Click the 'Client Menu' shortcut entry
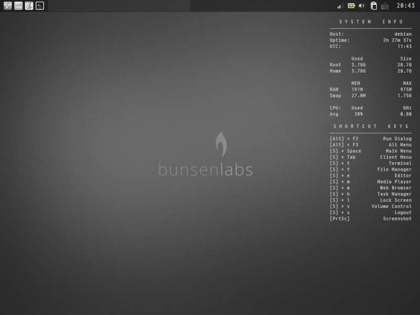The width and height of the screenshot is (420, 315). pos(396,157)
